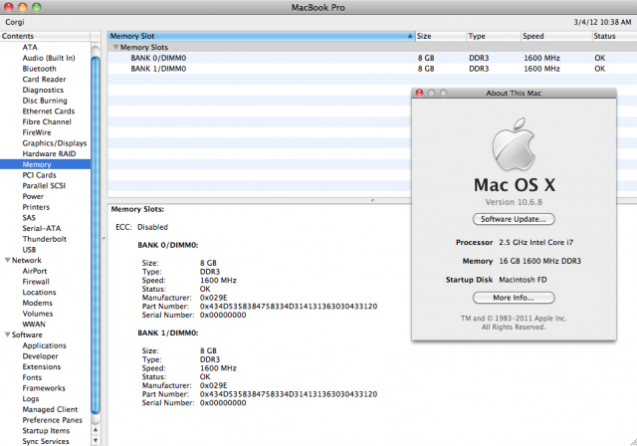The width and height of the screenshot is (637, 446).
Task: Close the About This Mac window
Action: click(x=420, y=93)
